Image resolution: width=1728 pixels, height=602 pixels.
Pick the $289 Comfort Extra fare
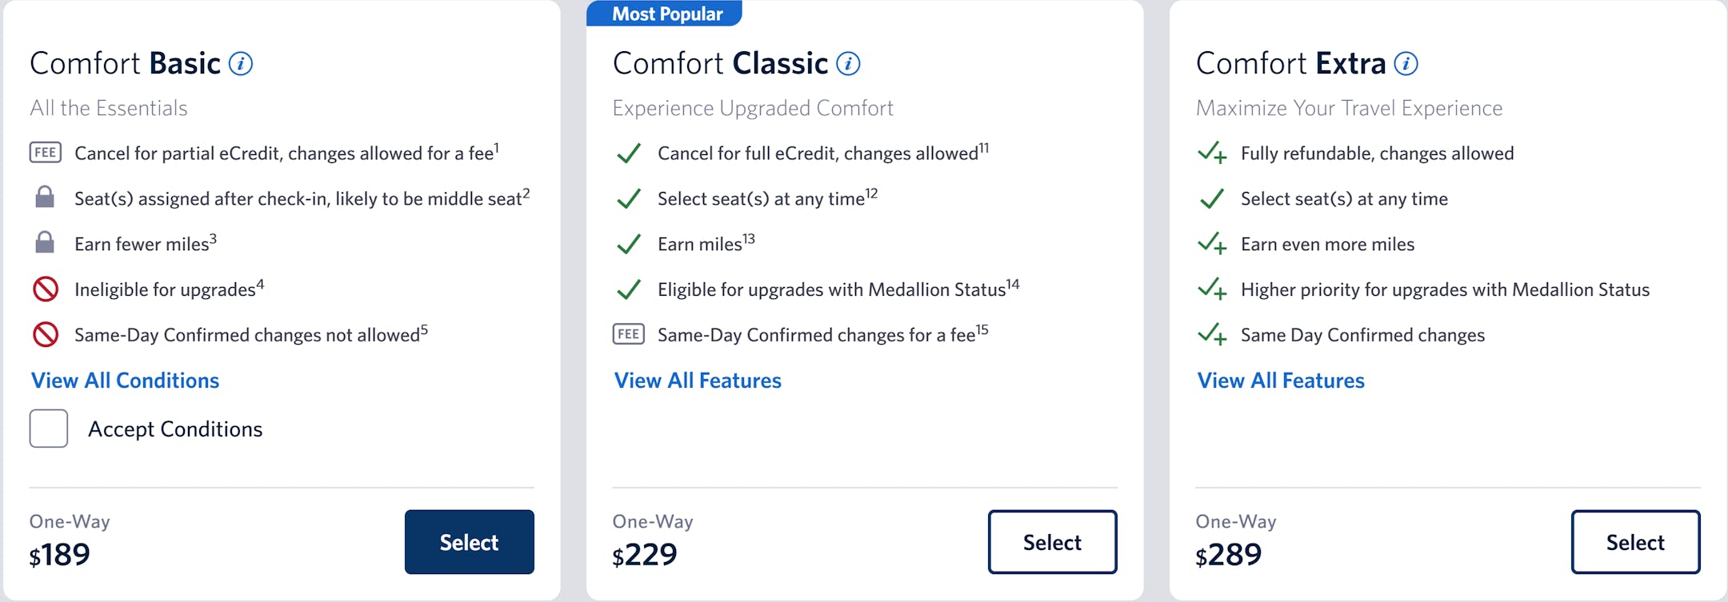coord(1635,542)
